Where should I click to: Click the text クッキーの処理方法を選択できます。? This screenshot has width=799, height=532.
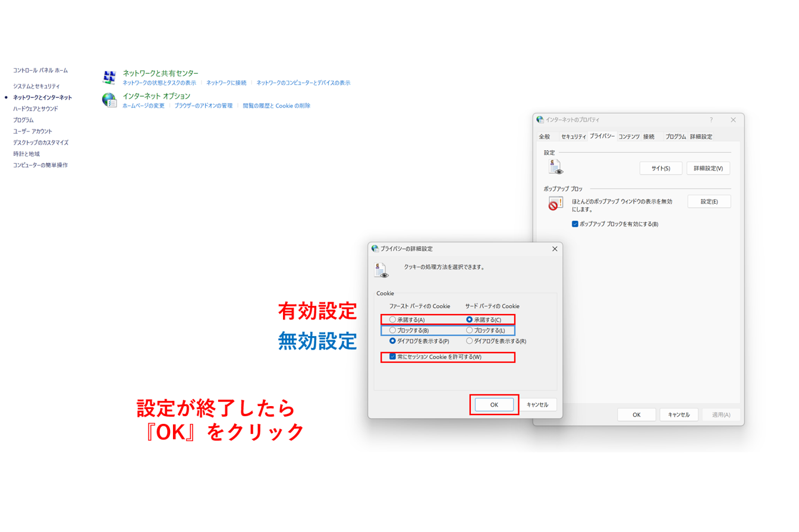(x=444, y=267)
